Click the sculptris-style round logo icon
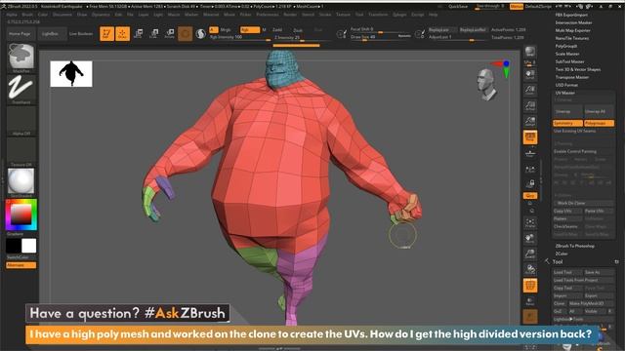 click(x=201, y=34)
